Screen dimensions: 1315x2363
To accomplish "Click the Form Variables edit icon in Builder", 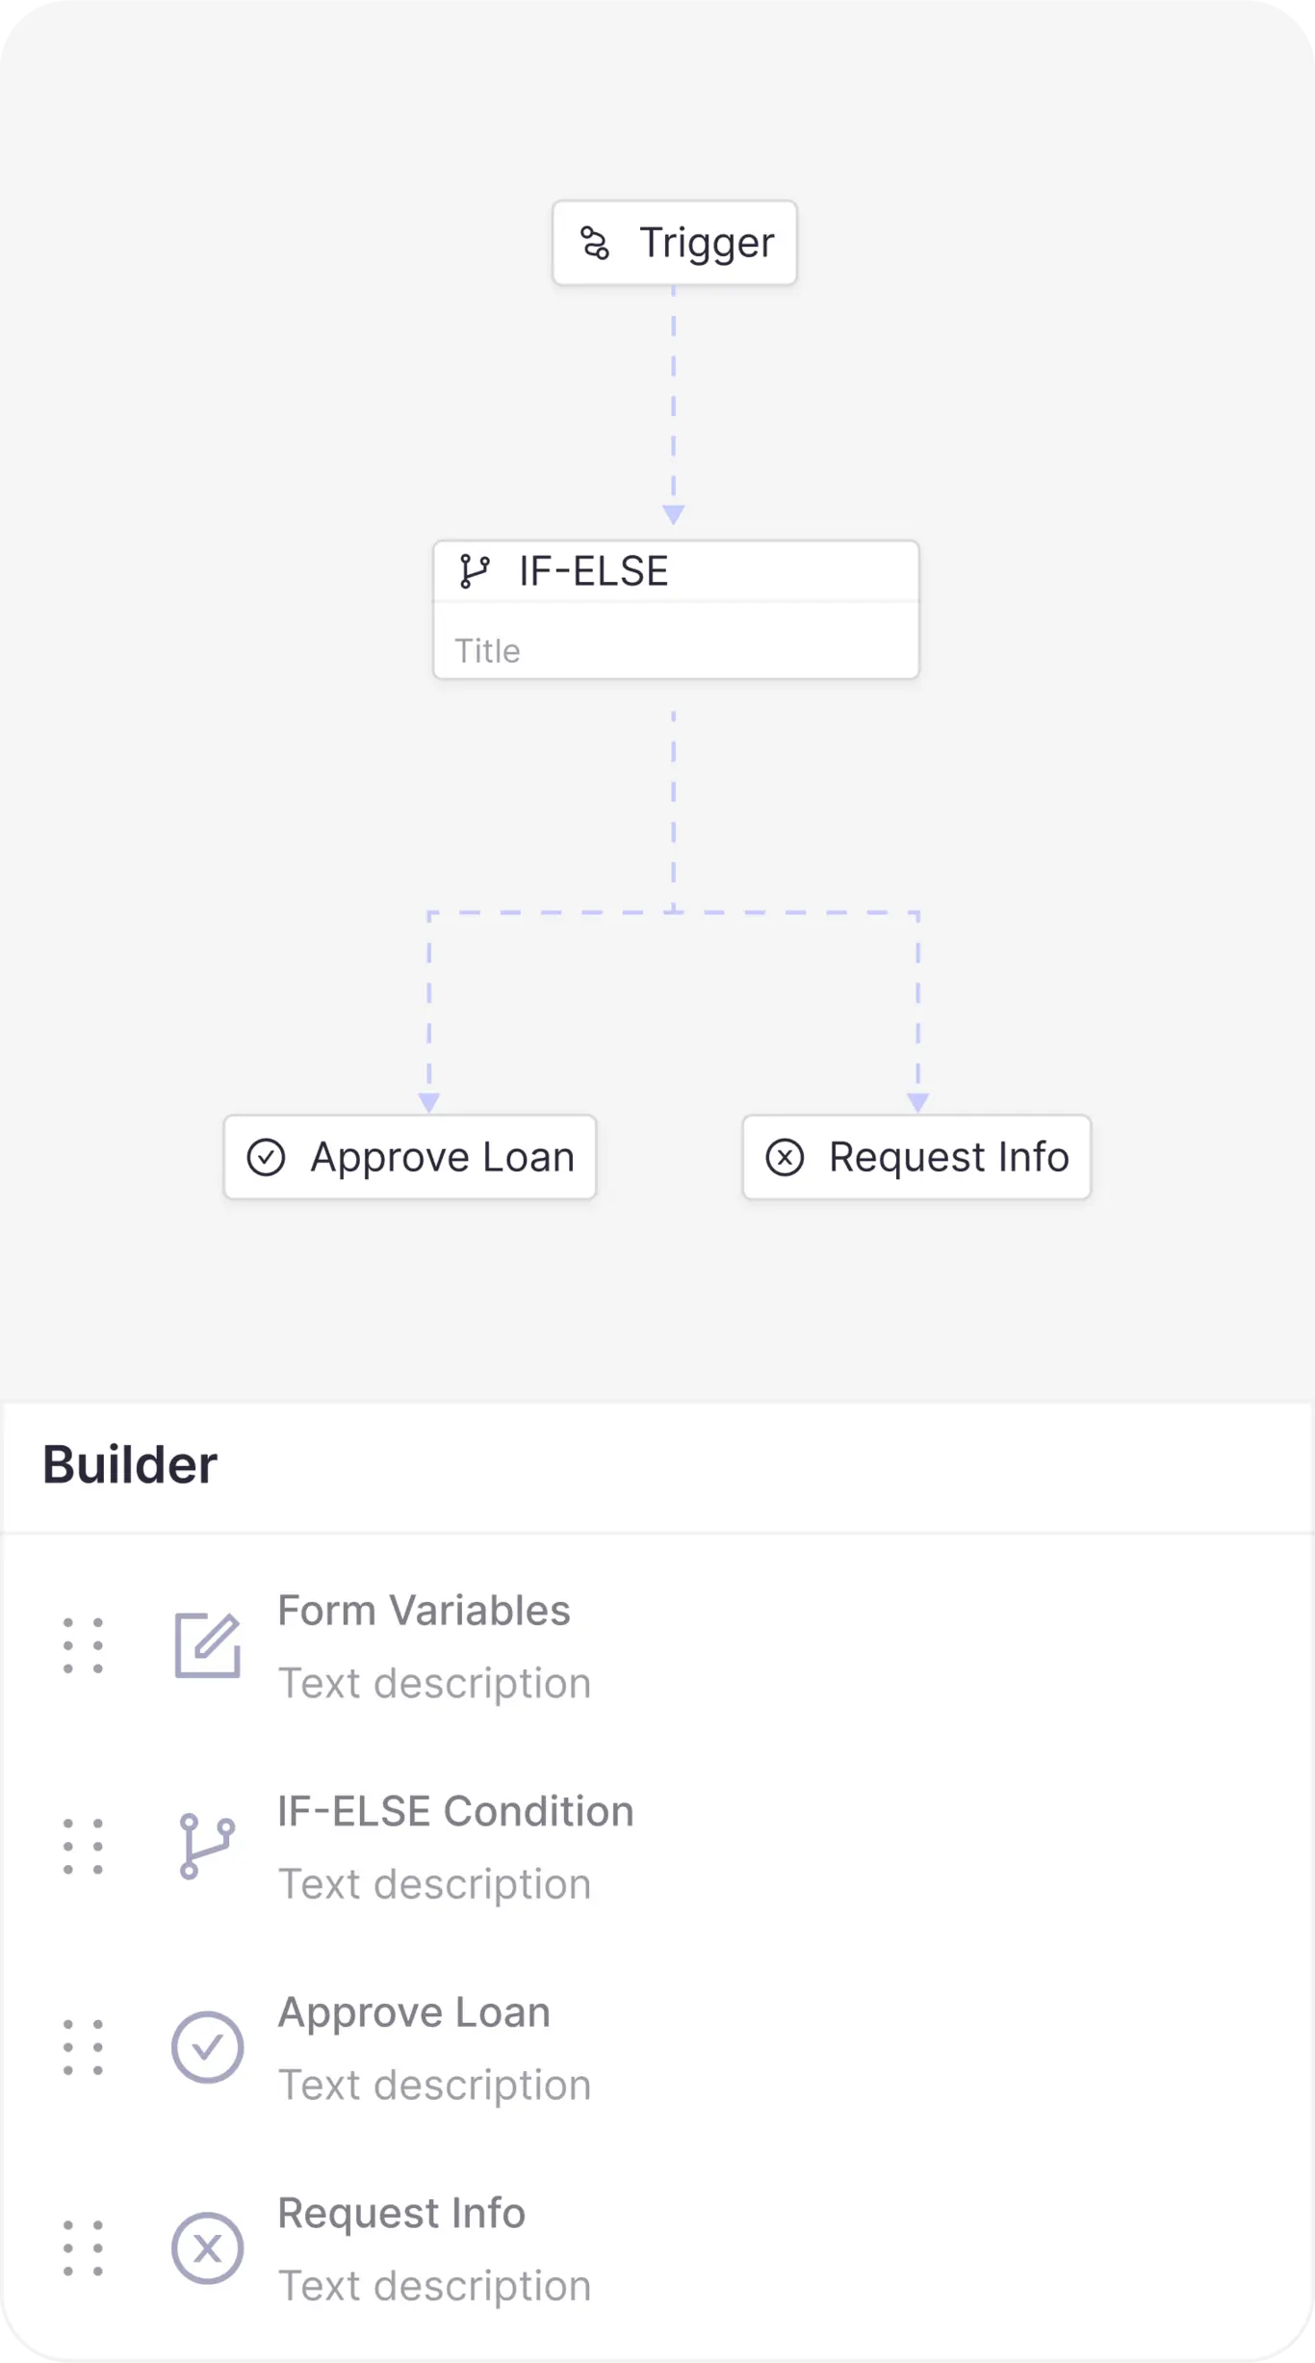I will [x=207, y=1645].
